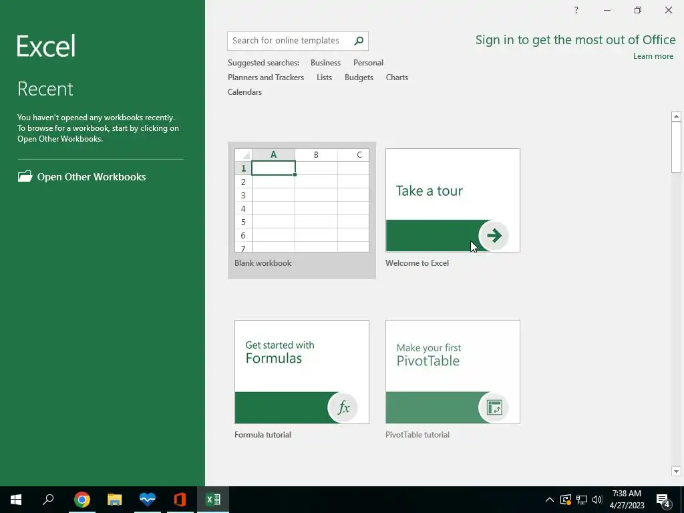Click the fx icon on Formula tutorial
Image resolution: width=684 pixels, height=513 pixels.
pos(343,407)
